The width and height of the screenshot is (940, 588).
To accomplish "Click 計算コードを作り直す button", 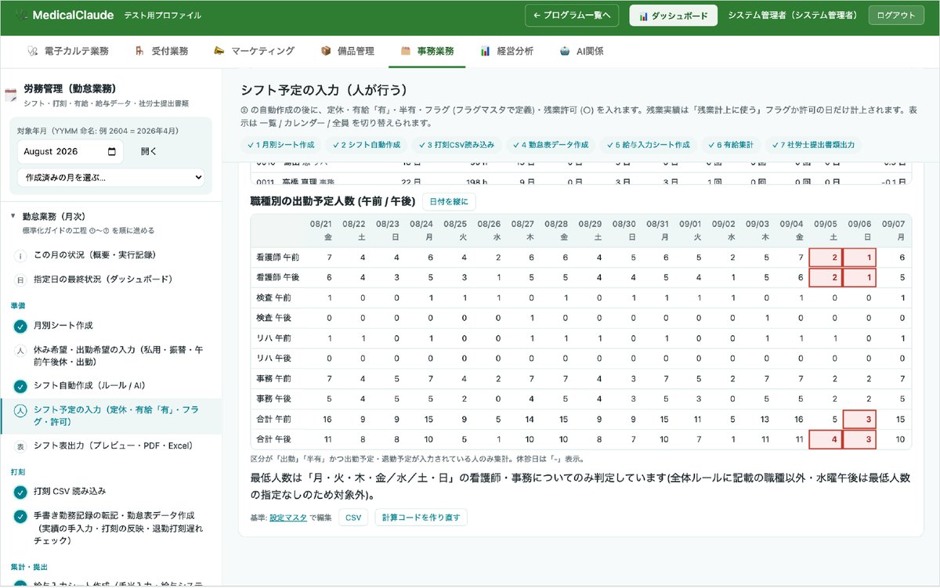I will tap(421, 518).
